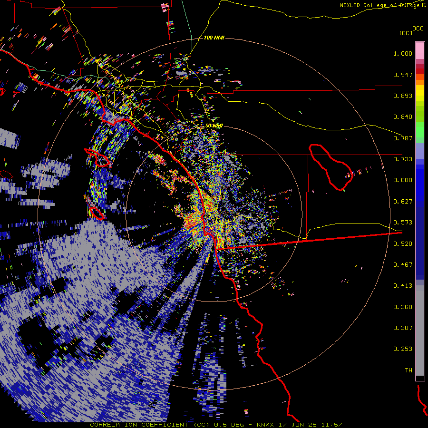This screenshot has height=428, width=428.
Task: Click the 100 NMI range ring label
Action: click(214, 38)
